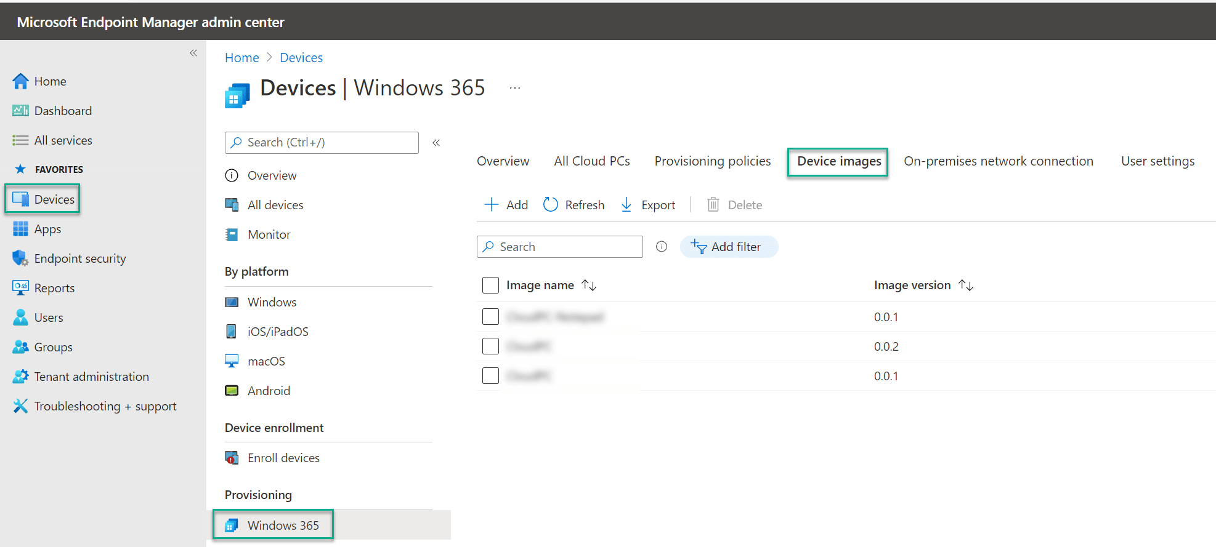Open the Provisioning policies tab
The width and height of the screenshot is (1216, 547).
tap(713, 161)
